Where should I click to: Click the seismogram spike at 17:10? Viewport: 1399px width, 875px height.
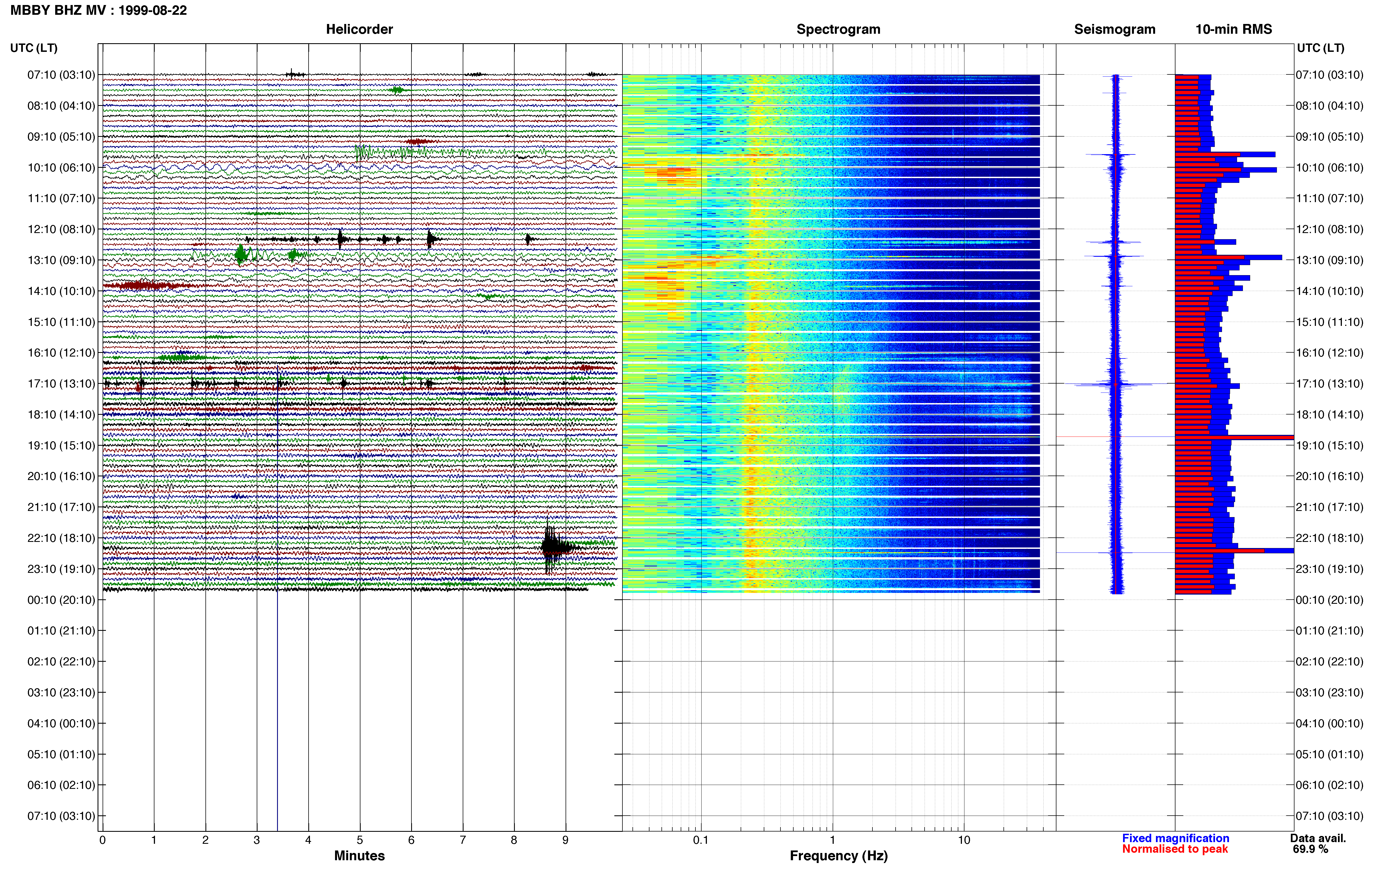1115,384
